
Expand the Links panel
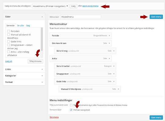point(24,69)
